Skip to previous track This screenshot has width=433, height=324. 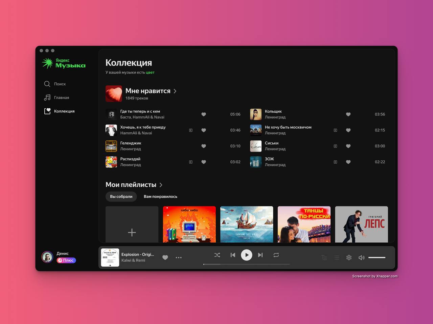[x=233, y=255]
